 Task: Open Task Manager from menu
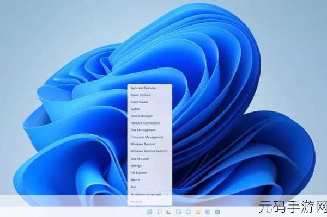pos(150,159)
